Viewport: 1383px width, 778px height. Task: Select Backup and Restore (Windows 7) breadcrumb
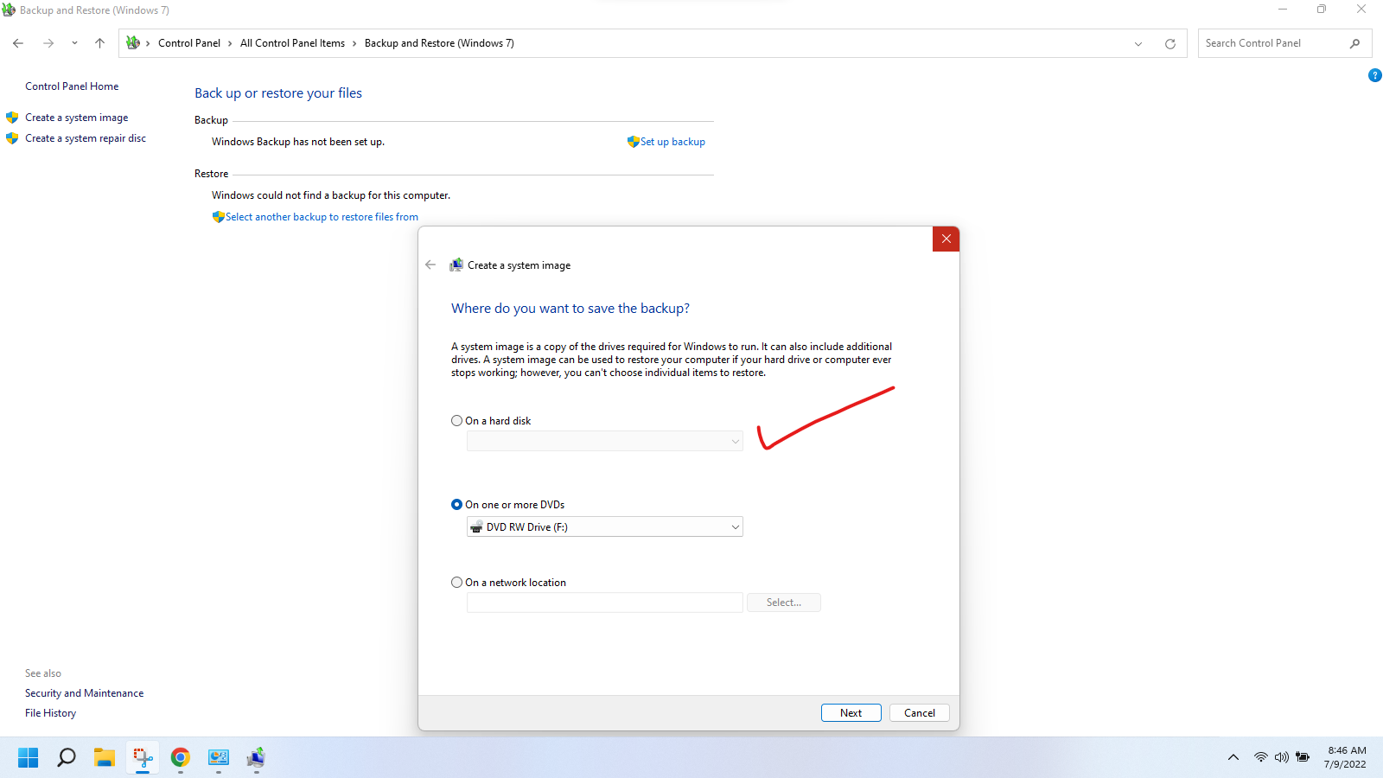[x=439, y=43]
